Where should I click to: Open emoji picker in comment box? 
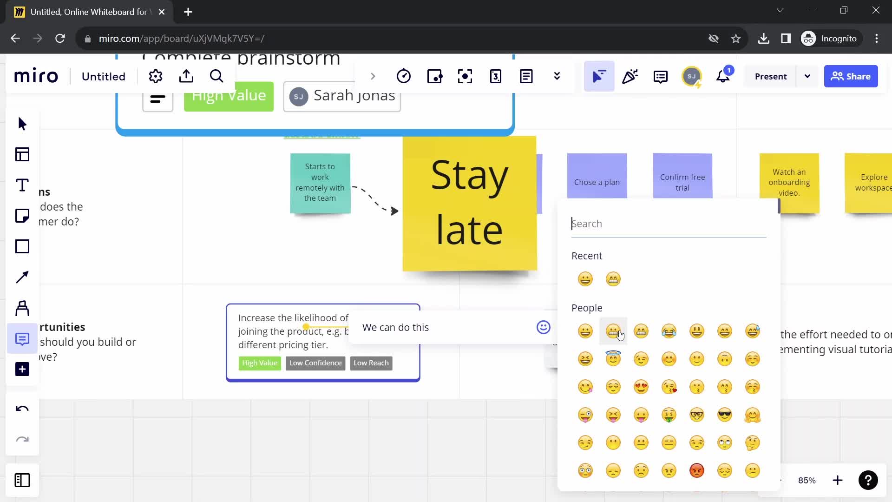coord(543,327)
